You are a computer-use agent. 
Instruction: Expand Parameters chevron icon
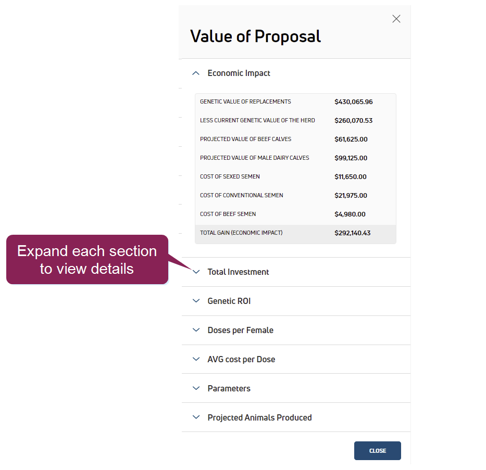196,389
